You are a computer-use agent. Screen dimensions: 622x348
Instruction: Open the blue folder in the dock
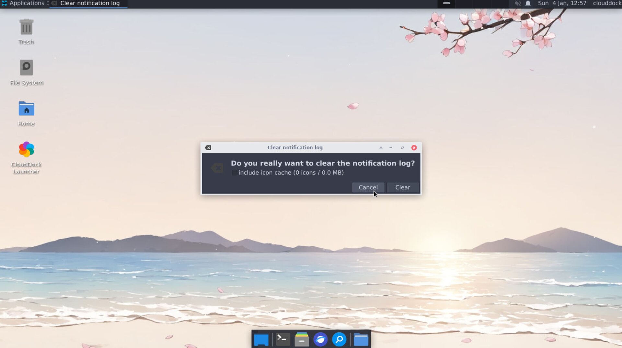tap(361, 340)
